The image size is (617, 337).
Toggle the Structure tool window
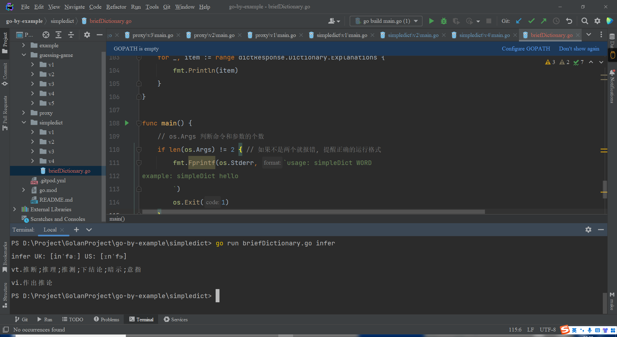click(x=5, y=295)
